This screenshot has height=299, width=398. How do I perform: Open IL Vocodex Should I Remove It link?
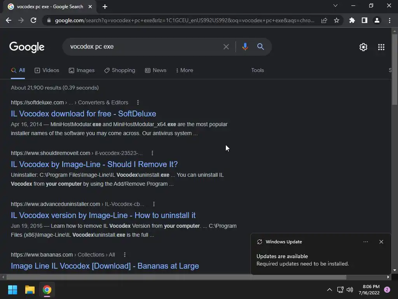click(94, 164)
